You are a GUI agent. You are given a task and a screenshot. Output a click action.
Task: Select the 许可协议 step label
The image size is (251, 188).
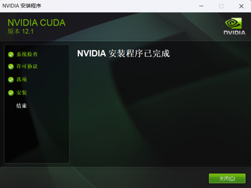[27, 67]
